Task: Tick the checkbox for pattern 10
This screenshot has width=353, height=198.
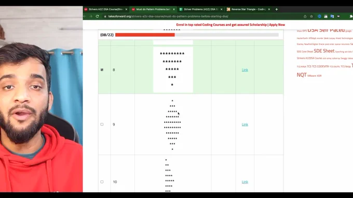Action: [102, 182]
